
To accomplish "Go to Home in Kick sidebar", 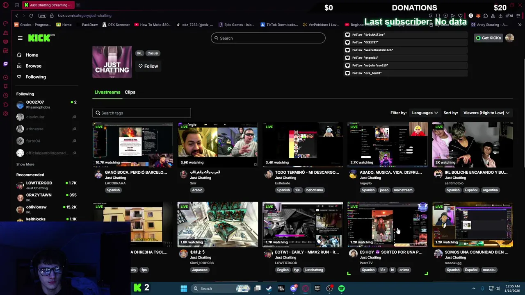I will point(27,55).
